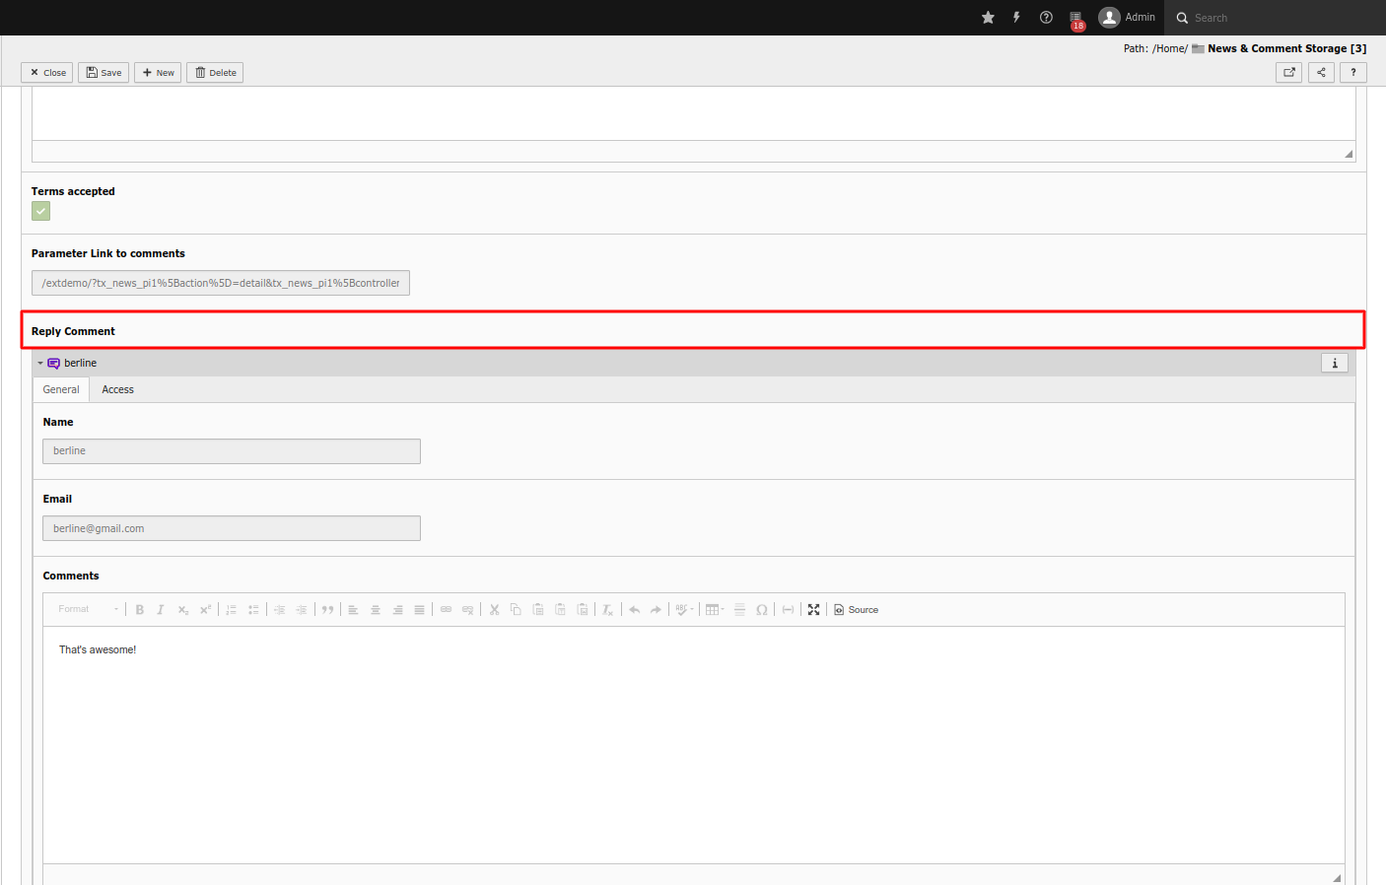1386x885 pixels.
Task: Maximize the CKEditor editing area
Action: click(813, 609)
